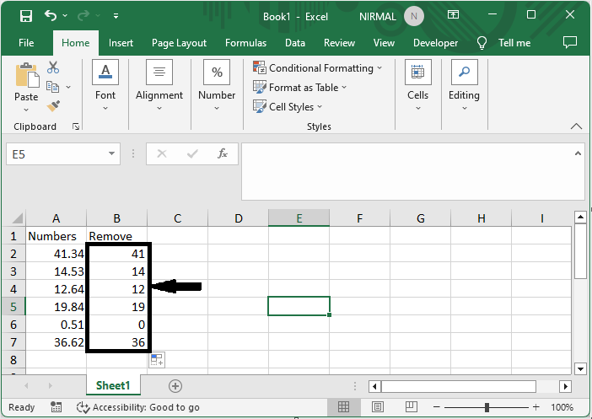Image resolution: width=592 pixels, height=419 pixels.
Task: Open Cell Styles gallery
Action: click(x=288, y=107)
